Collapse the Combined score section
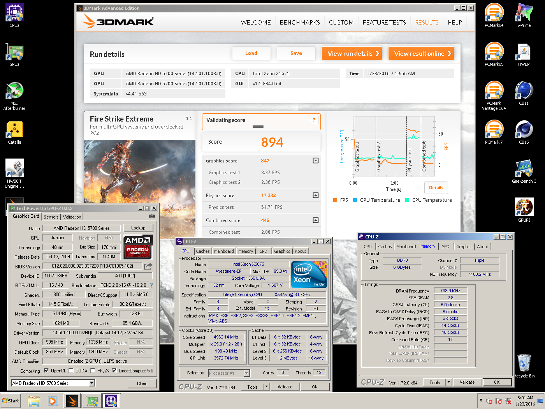The height and width of the screenshot is (409, 545). click(x=316, y=220)
